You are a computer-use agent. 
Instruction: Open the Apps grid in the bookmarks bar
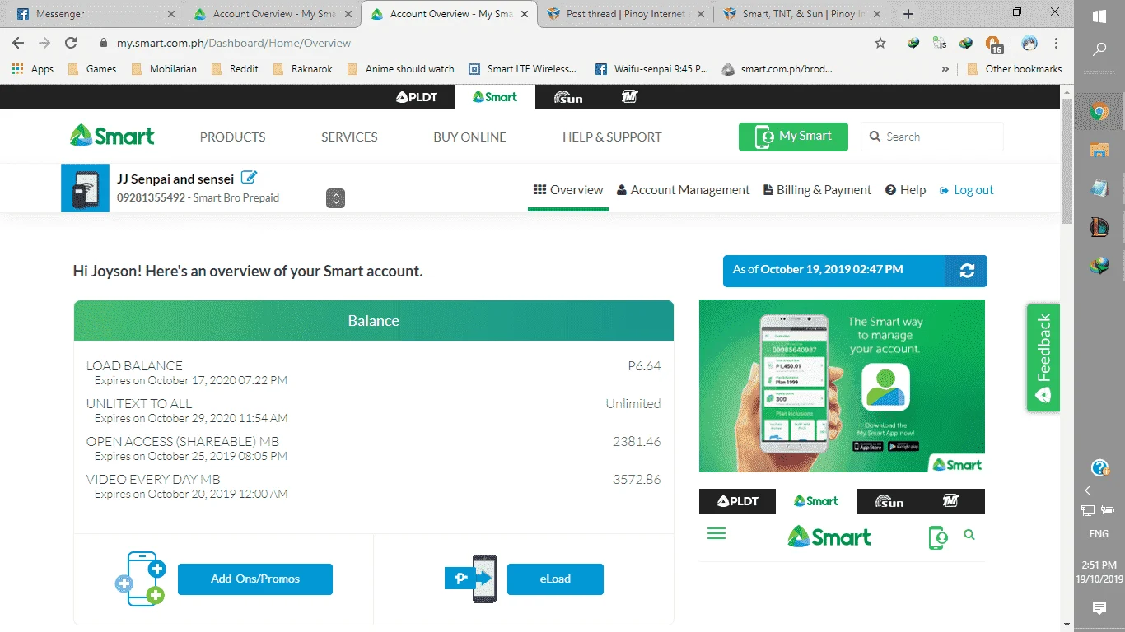click(x=33, y=69)
